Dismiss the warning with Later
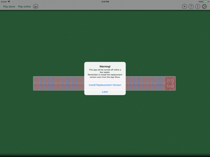Viewport: 210px width, 157px height. [105, 92]
